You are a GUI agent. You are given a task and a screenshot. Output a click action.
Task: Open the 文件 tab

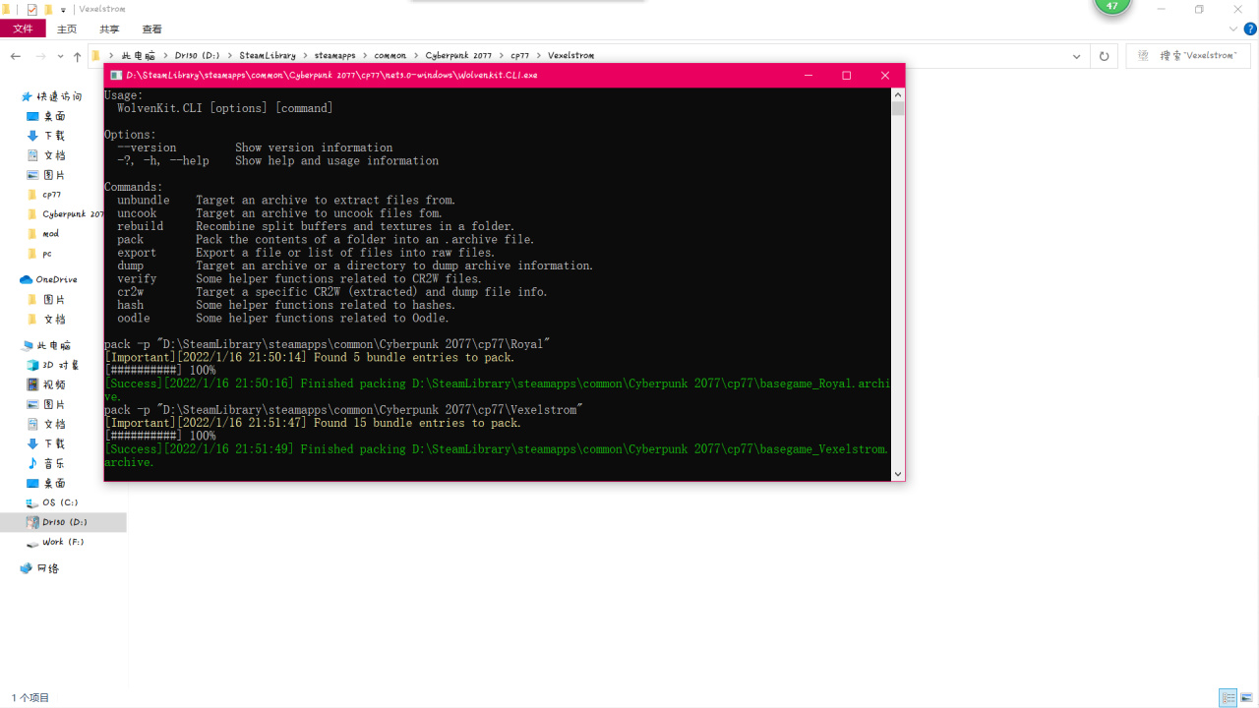click(23, 29)
